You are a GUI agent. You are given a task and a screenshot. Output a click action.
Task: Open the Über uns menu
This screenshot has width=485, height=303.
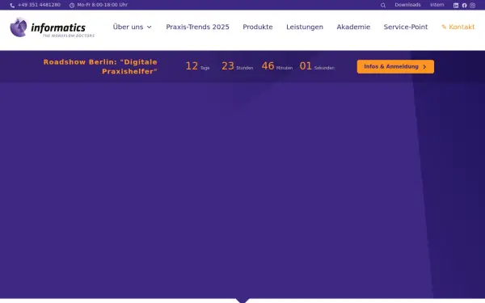(132, 27)
